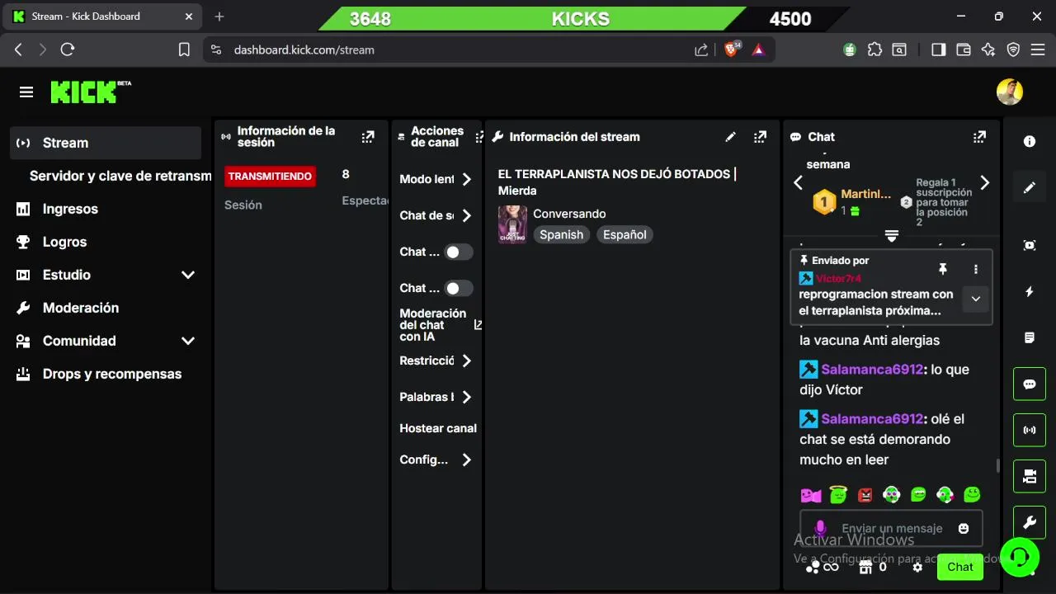Toggle the first Chat switch in Acciones de canal
The image size is (1056, 594).
pyautogui.click(x=458, y=252)
